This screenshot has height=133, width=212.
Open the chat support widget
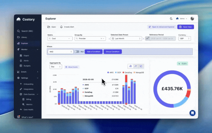coord(192,113)
